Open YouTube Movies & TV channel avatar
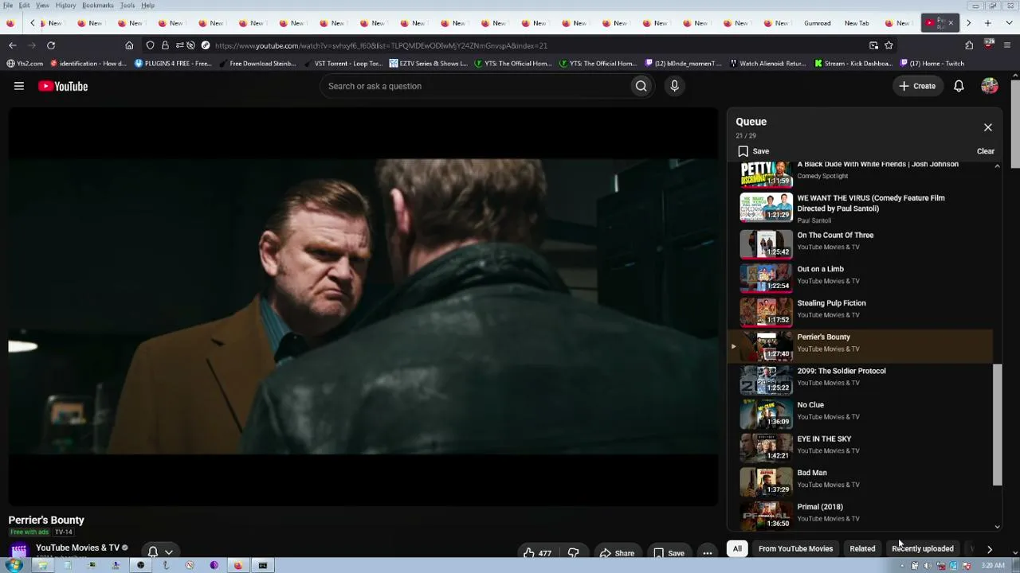 (x=18, y=550)
